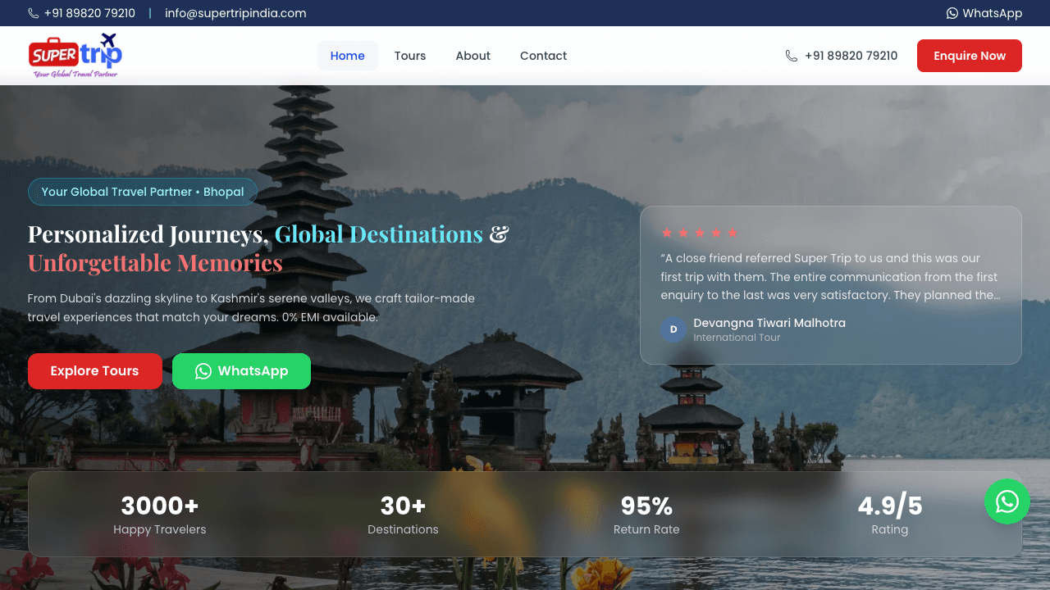Click the red Enquire Now button

tap(970, 56)
